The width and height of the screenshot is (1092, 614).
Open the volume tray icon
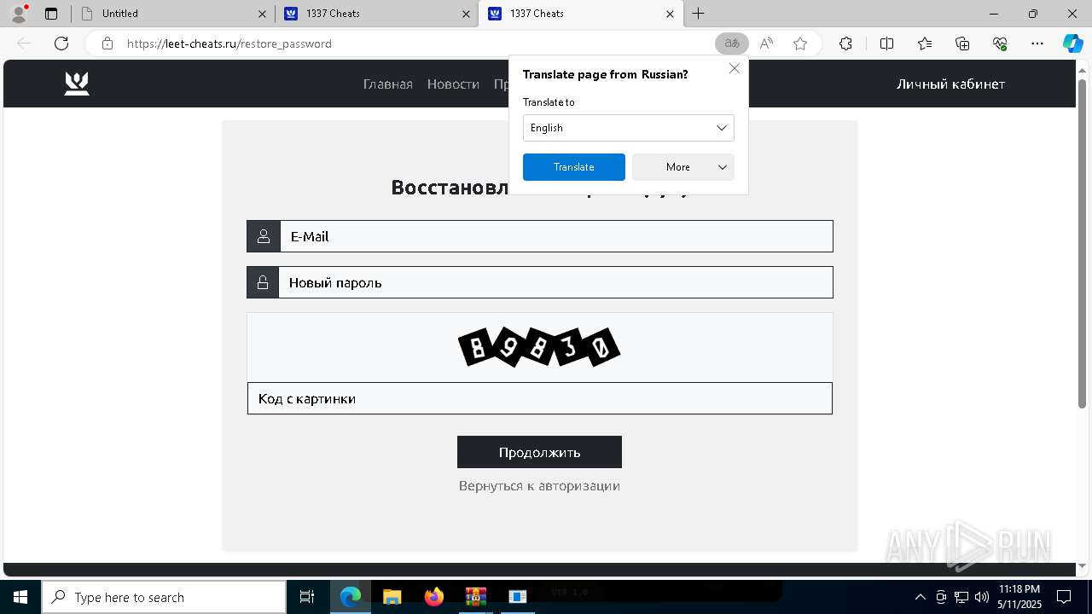(981, 597)
